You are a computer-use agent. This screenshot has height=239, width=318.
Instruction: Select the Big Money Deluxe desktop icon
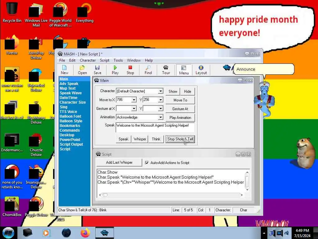tap(36, 112)
